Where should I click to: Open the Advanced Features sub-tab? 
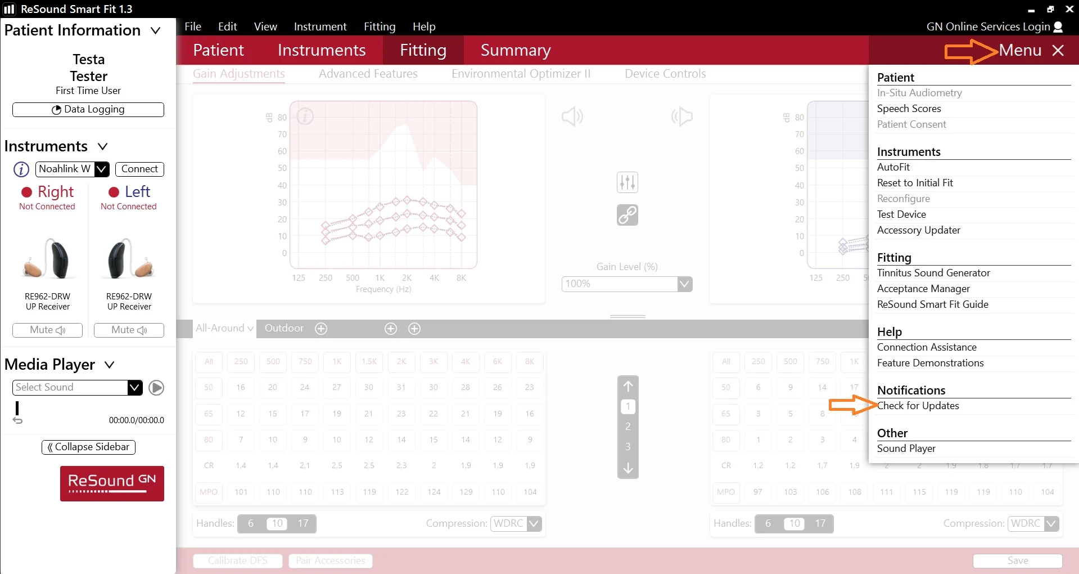(368, 74)
